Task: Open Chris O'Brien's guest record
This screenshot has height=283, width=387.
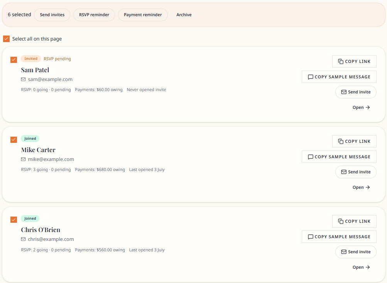Action: (x=361, y=267)
